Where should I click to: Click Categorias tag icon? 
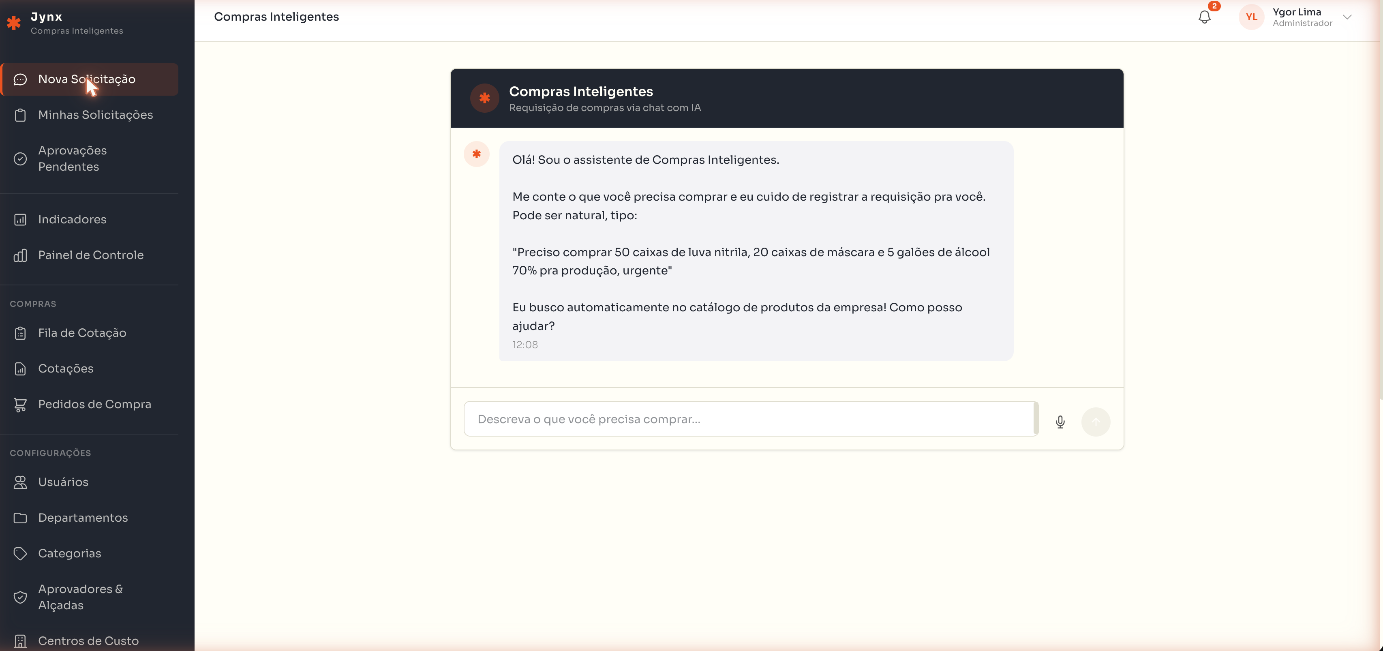point(20,554)
